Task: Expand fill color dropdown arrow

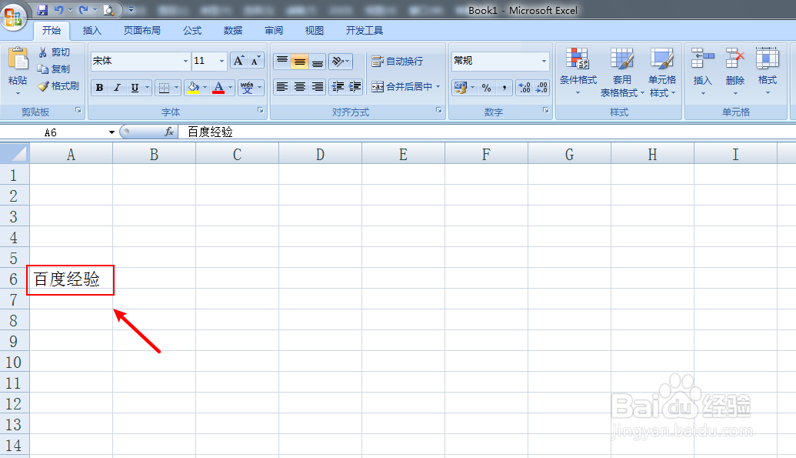Action: pyautogui.click(x=205, y=88)
